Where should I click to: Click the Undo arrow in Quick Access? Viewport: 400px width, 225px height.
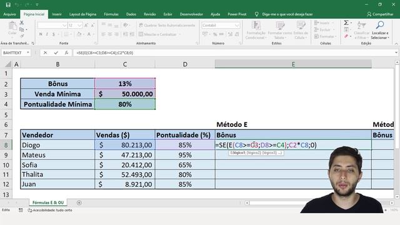(x=17, y=4)
